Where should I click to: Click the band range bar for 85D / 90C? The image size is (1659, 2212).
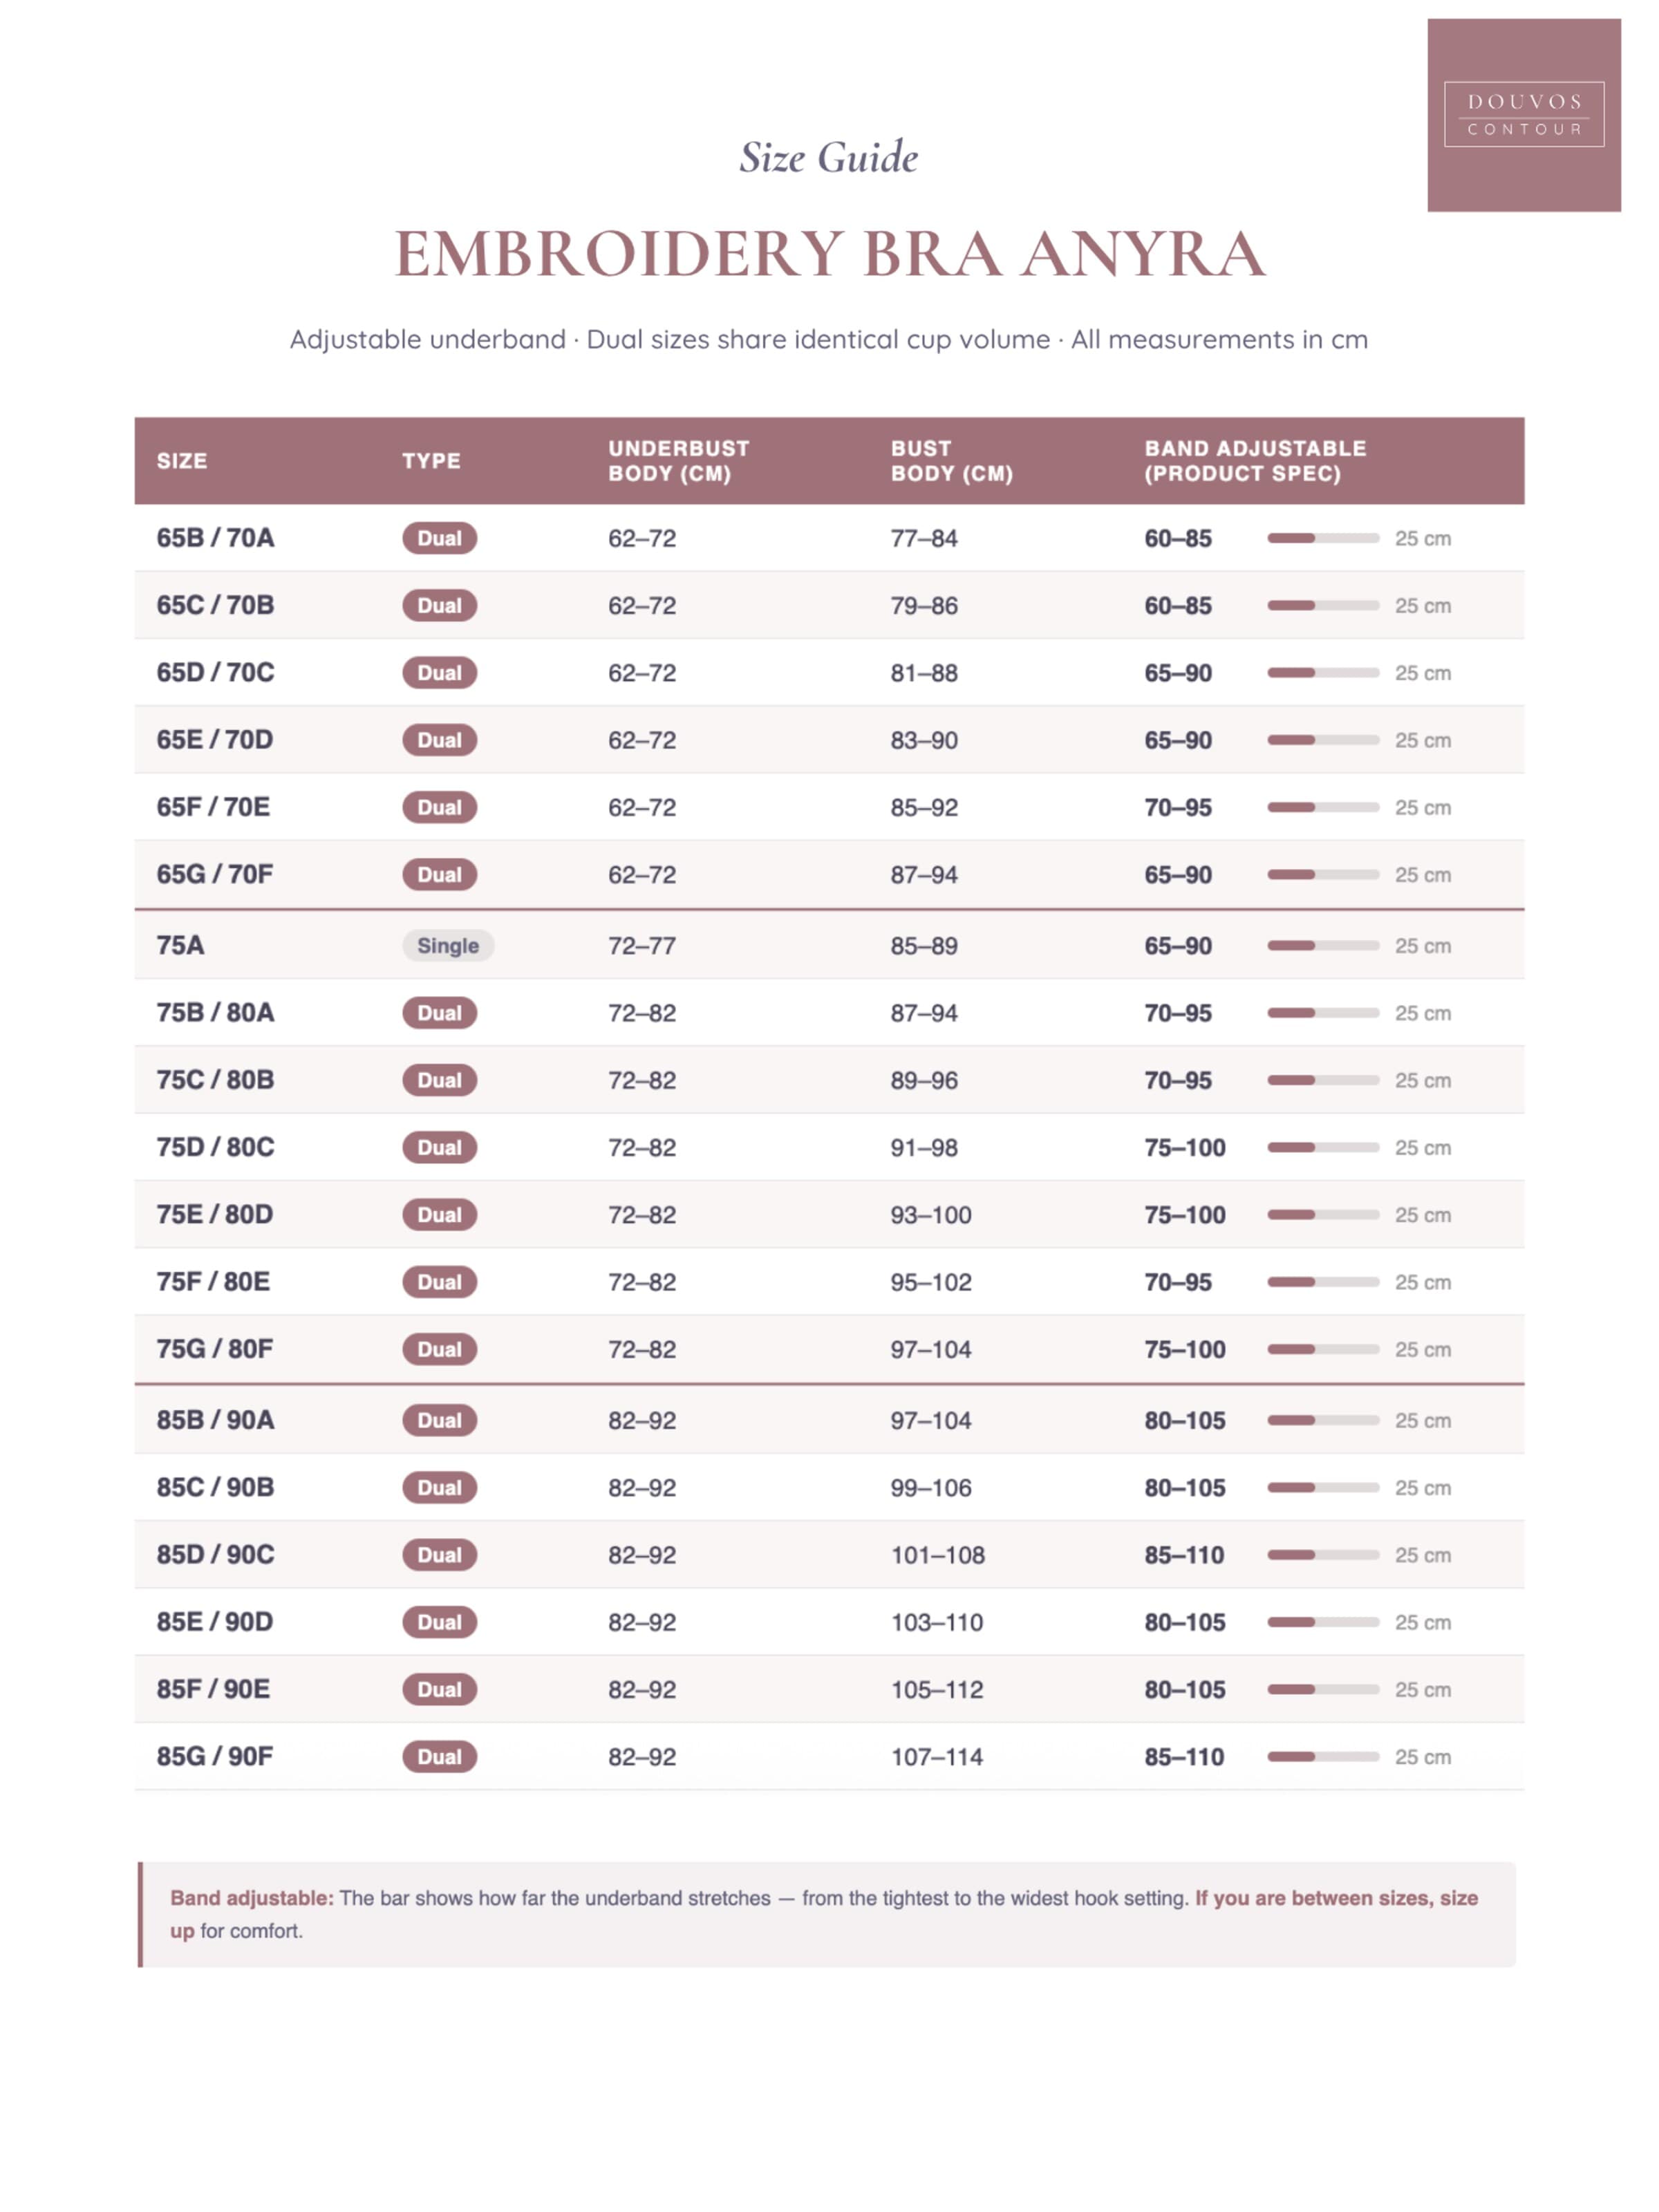point(1323,1554)
